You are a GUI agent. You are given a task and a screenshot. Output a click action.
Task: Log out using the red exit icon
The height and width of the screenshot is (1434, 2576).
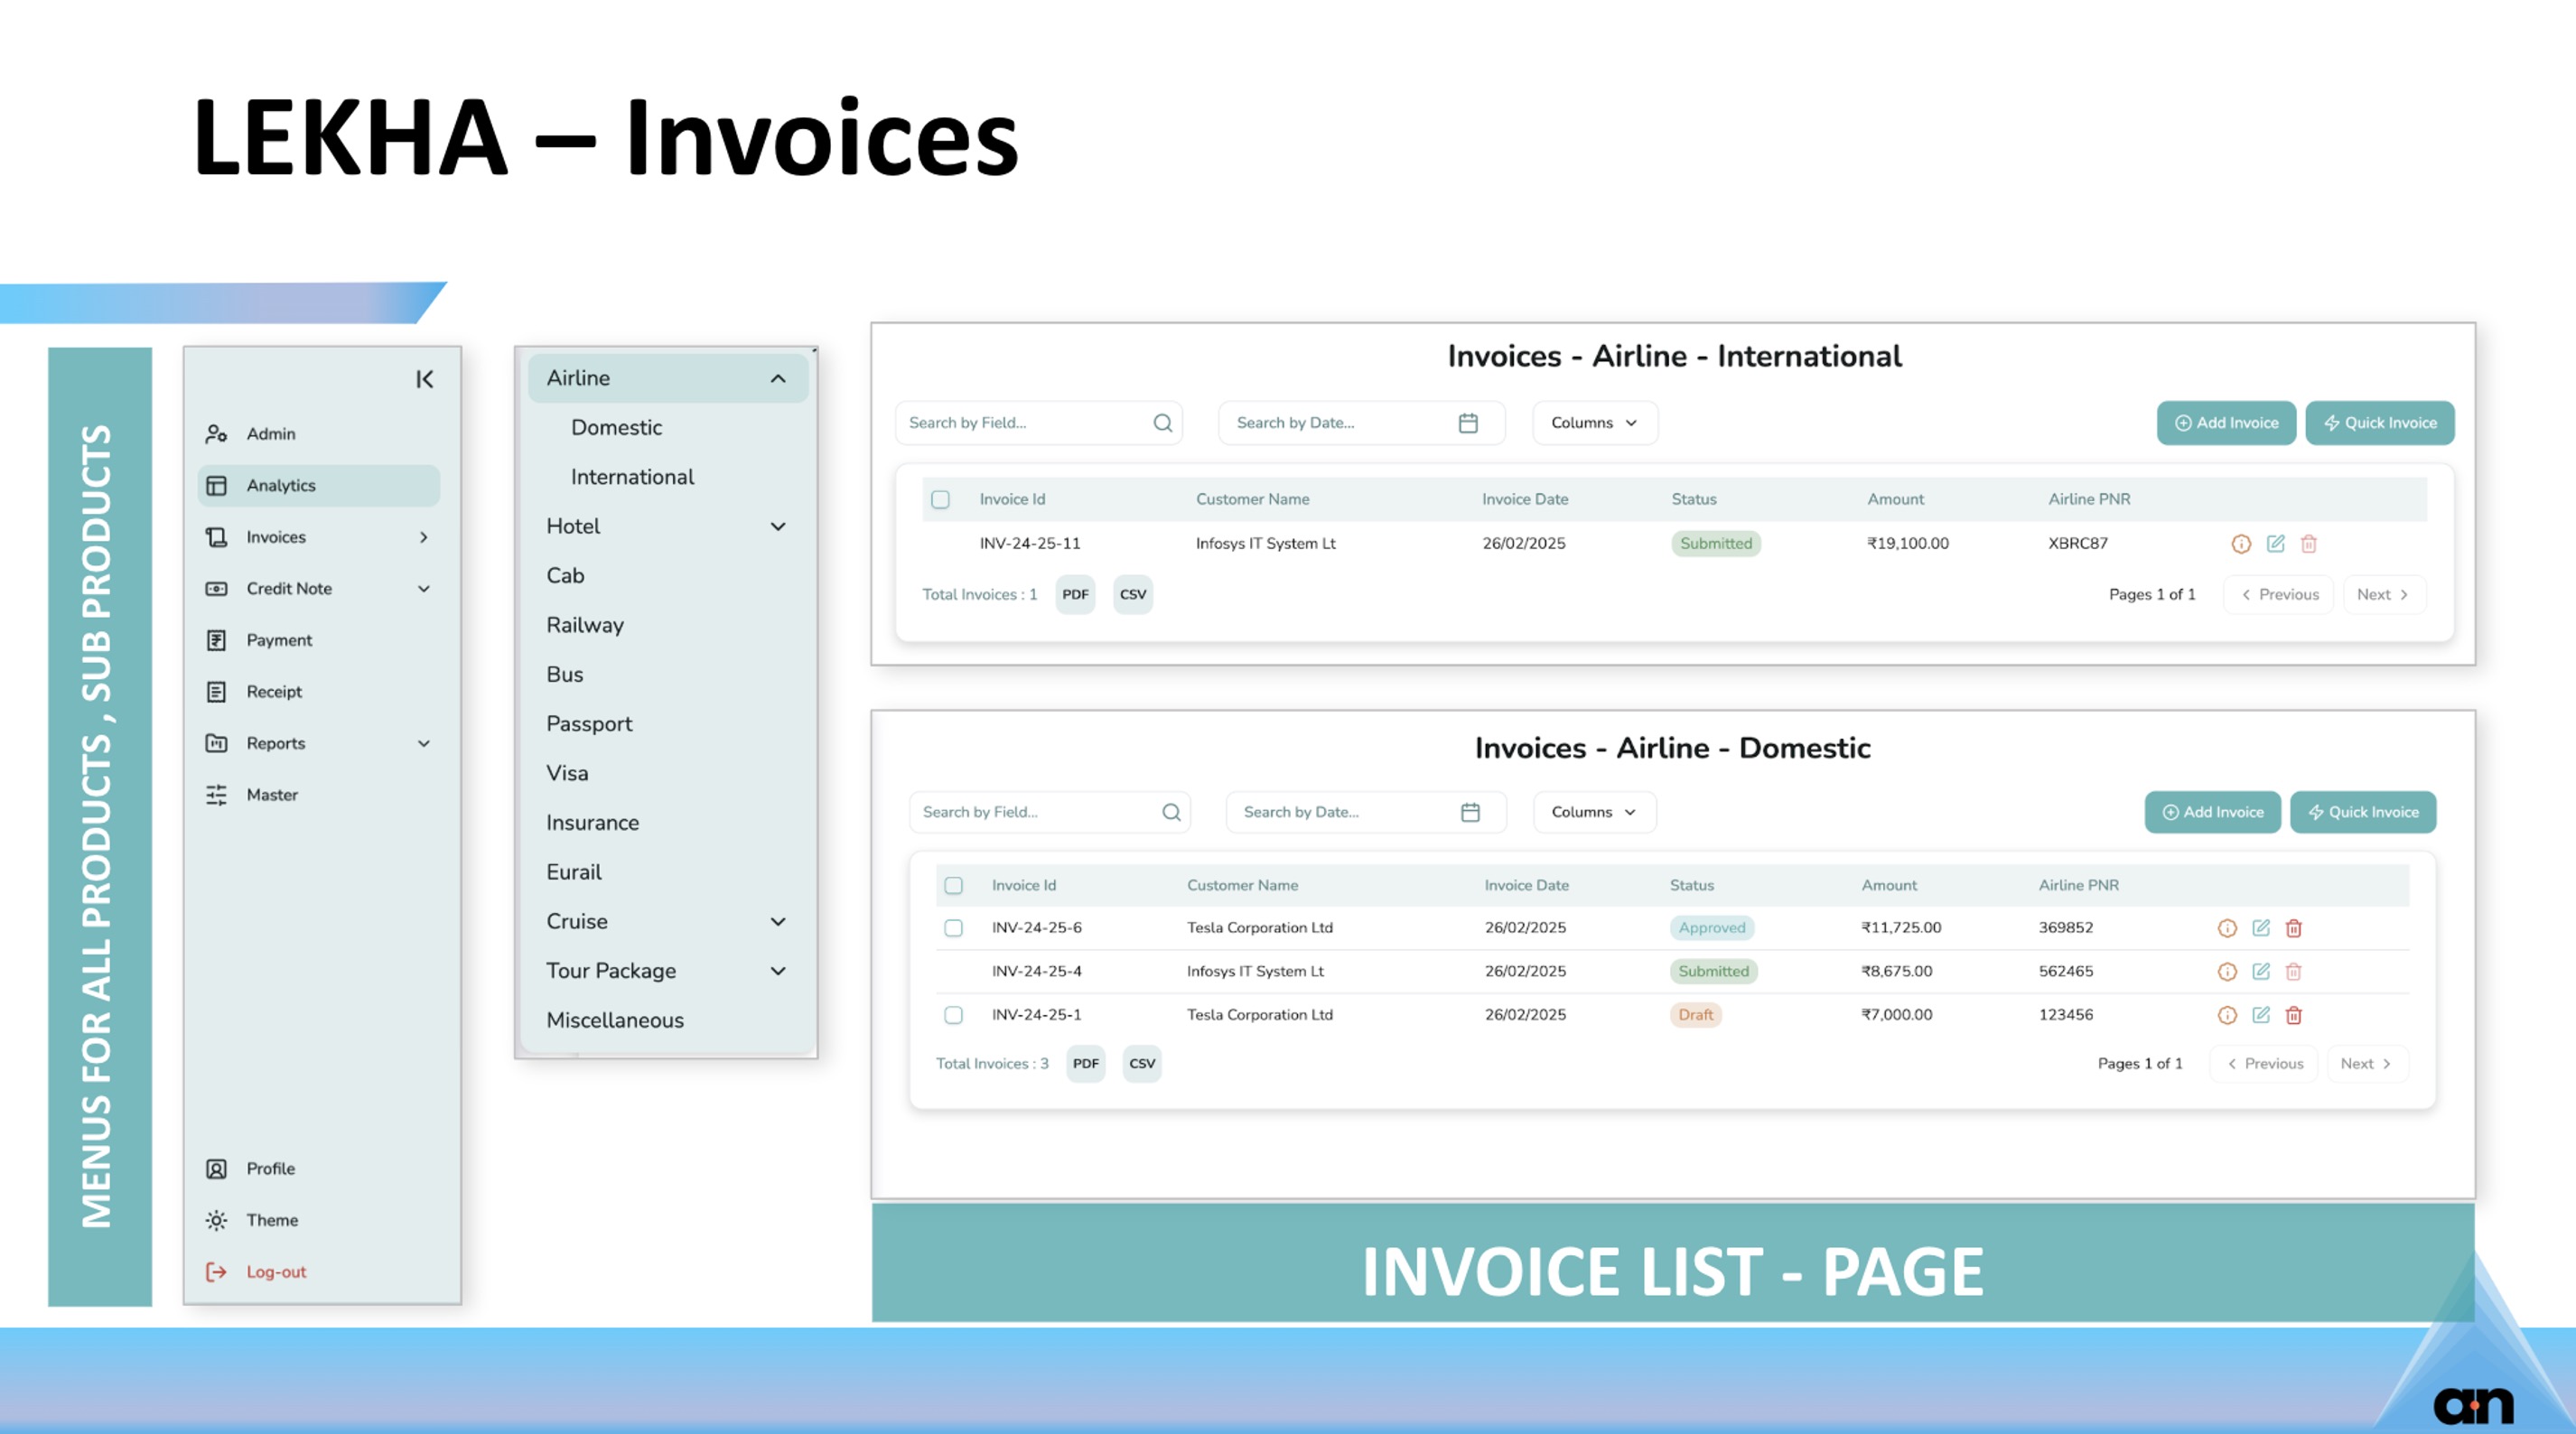click(216, 1271)
